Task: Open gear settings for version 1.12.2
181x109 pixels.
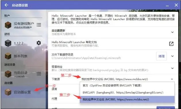Action: click(x=39, y=43)
